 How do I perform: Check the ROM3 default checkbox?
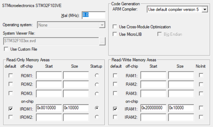coord(11,93)
